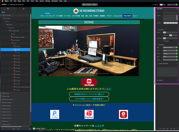
Task: Select first Scroll In option button
Action: (x=164, y=32)
